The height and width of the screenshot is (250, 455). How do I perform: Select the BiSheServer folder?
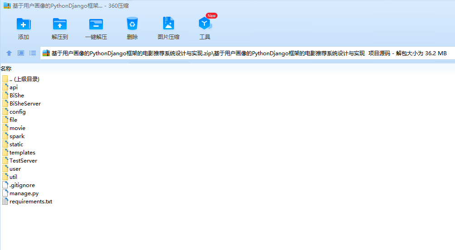click(21, 104)
